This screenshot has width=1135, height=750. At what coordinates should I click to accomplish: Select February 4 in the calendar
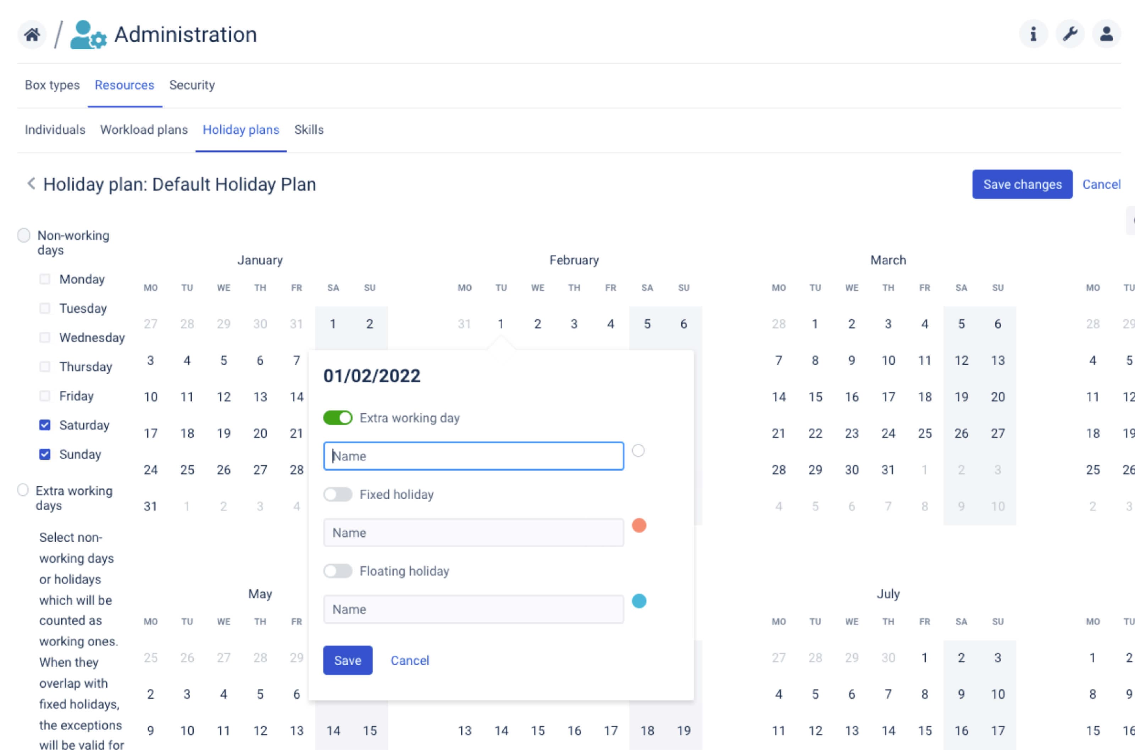pos(610,324)
